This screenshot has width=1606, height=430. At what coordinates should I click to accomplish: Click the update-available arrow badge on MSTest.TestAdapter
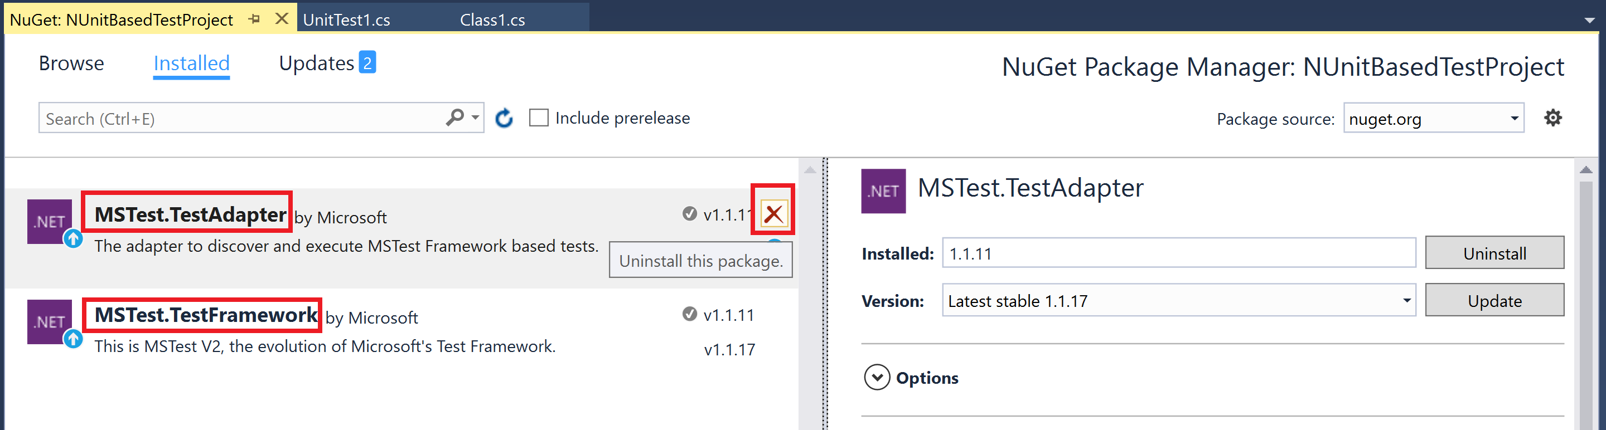coord(74,238)
